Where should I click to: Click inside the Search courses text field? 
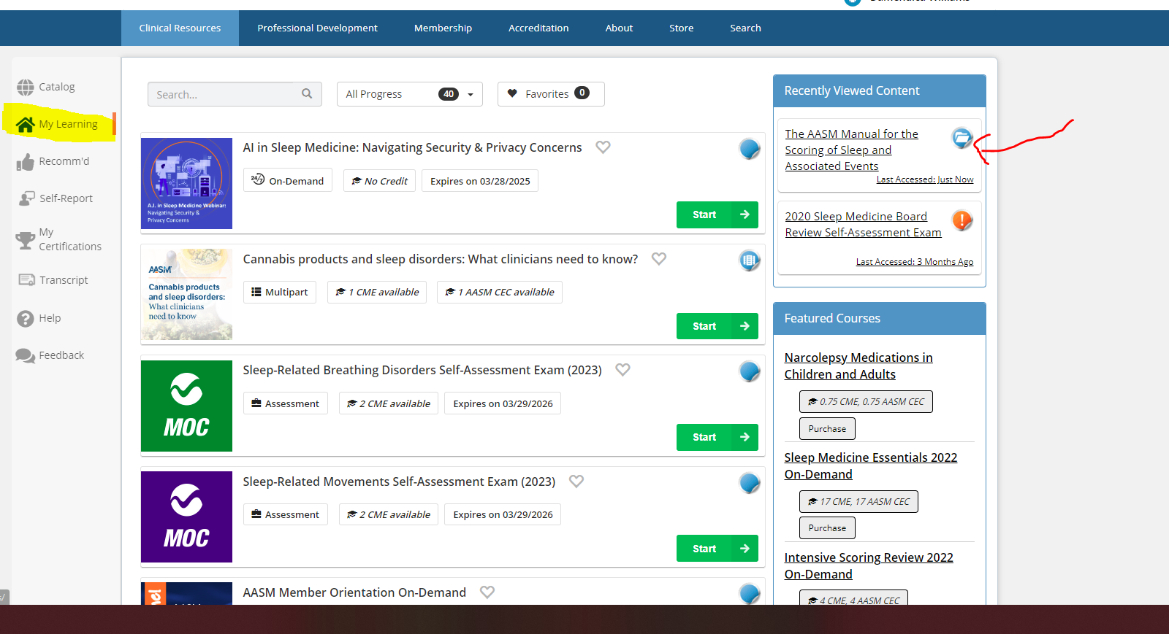pos(223,95)
